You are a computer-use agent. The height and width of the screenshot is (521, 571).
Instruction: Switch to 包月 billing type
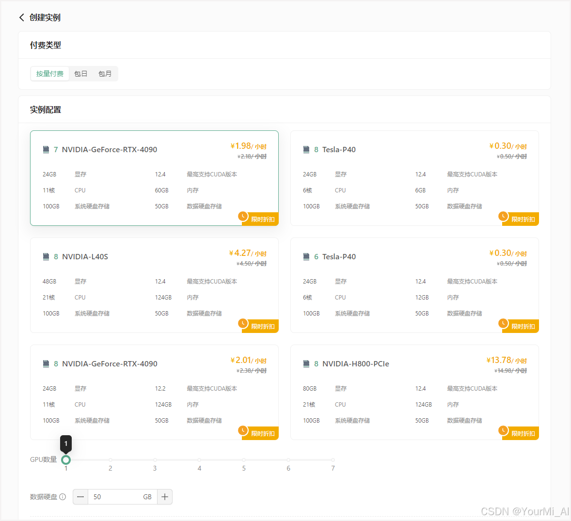[x=105, y=74]
